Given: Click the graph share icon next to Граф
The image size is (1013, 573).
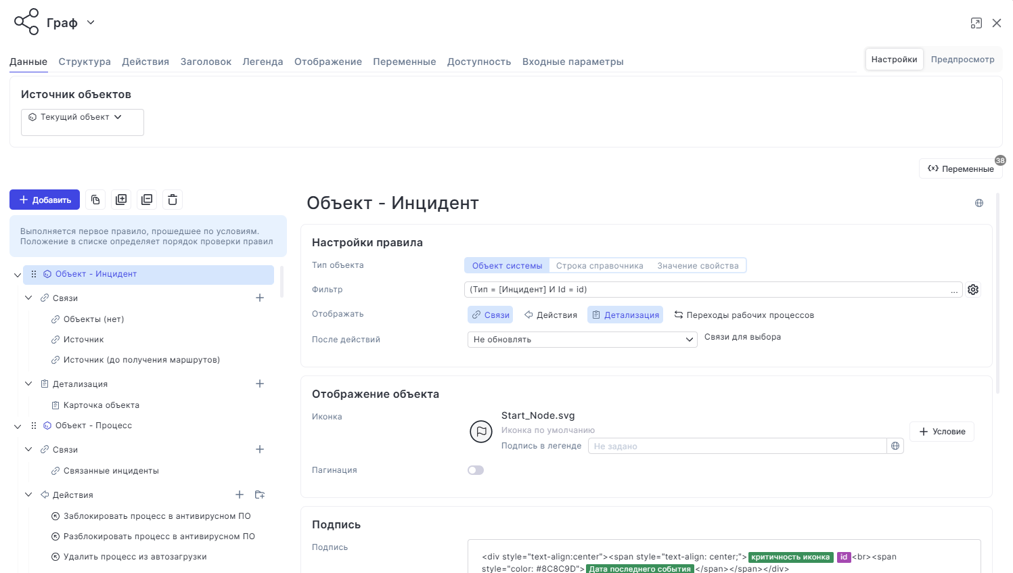Looking at the screenshot, I should [26, 22].
